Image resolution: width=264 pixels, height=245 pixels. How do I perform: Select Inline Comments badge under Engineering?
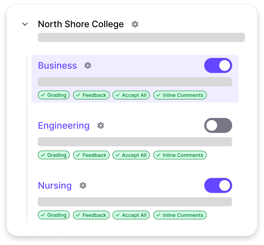[x=180, y=155]
